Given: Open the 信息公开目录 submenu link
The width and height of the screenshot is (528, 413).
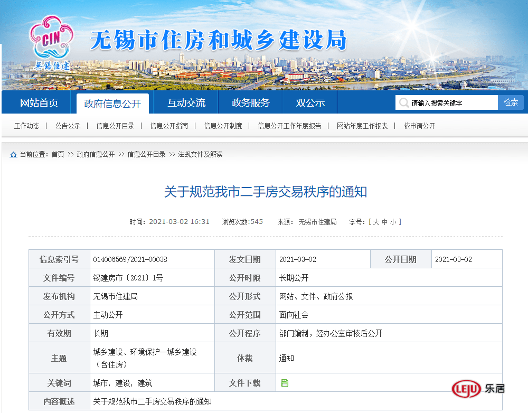Looking at the screenshot, I should click(x=115, y=126).
